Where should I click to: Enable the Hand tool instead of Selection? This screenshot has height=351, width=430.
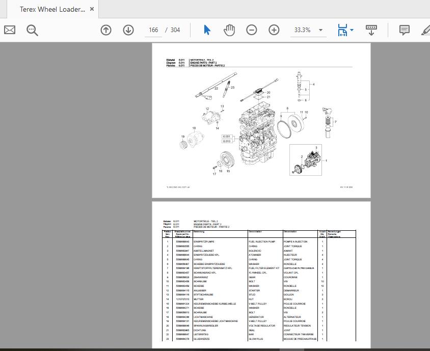(x=229, y=30)
